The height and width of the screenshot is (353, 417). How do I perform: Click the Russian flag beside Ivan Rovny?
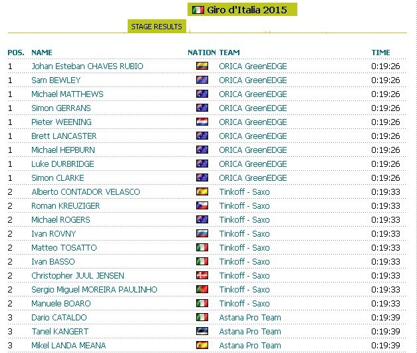point(202,233)
